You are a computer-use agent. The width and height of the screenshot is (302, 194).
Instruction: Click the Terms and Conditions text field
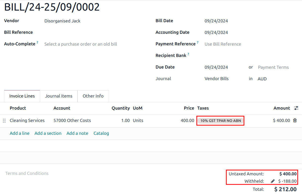point(27,173)
